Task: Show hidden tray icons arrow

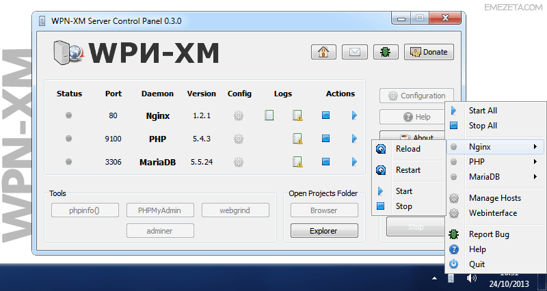Action: (x=434, y=278)
